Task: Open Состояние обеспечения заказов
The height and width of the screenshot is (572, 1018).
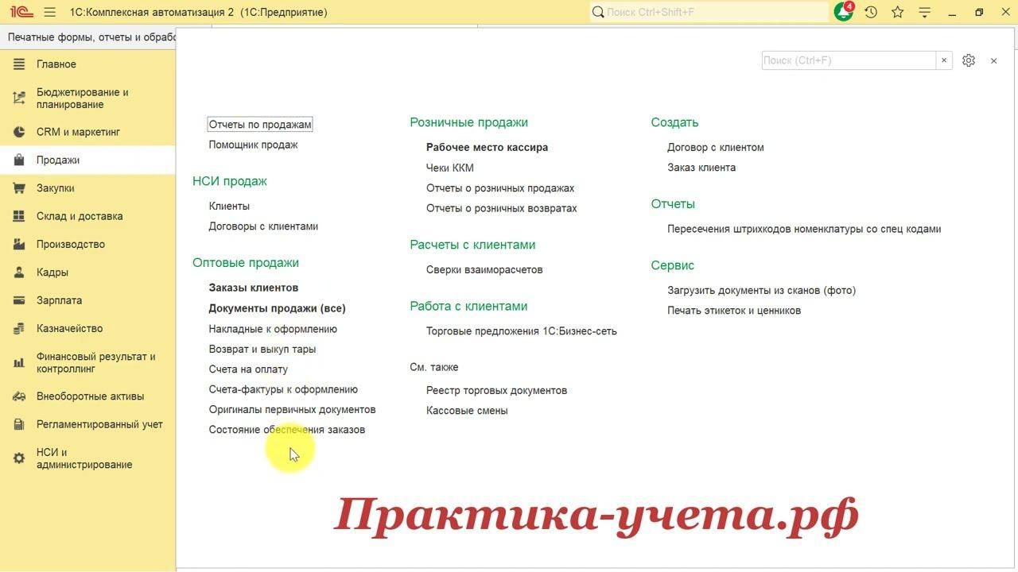Action: [287, 430]
